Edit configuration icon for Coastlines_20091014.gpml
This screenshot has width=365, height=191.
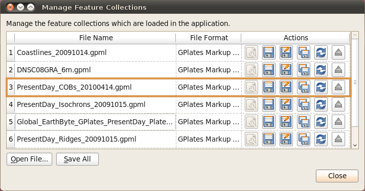pos(252,52)
